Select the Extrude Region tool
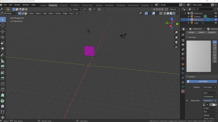This screenshot has width=218, height=122. click(3, 67)
